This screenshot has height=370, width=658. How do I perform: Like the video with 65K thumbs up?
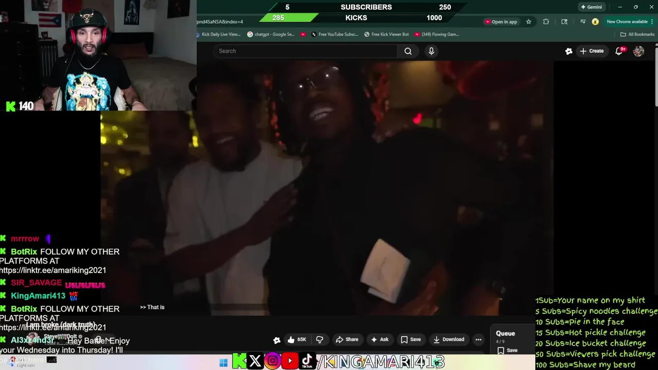coord(297,339)
